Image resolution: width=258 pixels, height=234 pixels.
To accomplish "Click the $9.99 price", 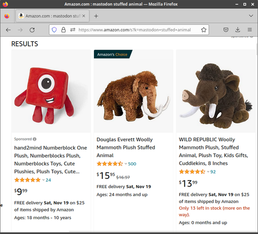I will (x=21, y=192).
